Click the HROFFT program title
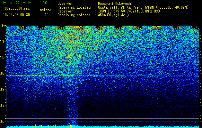This screenshot has height=128, width=202. click(20, 3)
